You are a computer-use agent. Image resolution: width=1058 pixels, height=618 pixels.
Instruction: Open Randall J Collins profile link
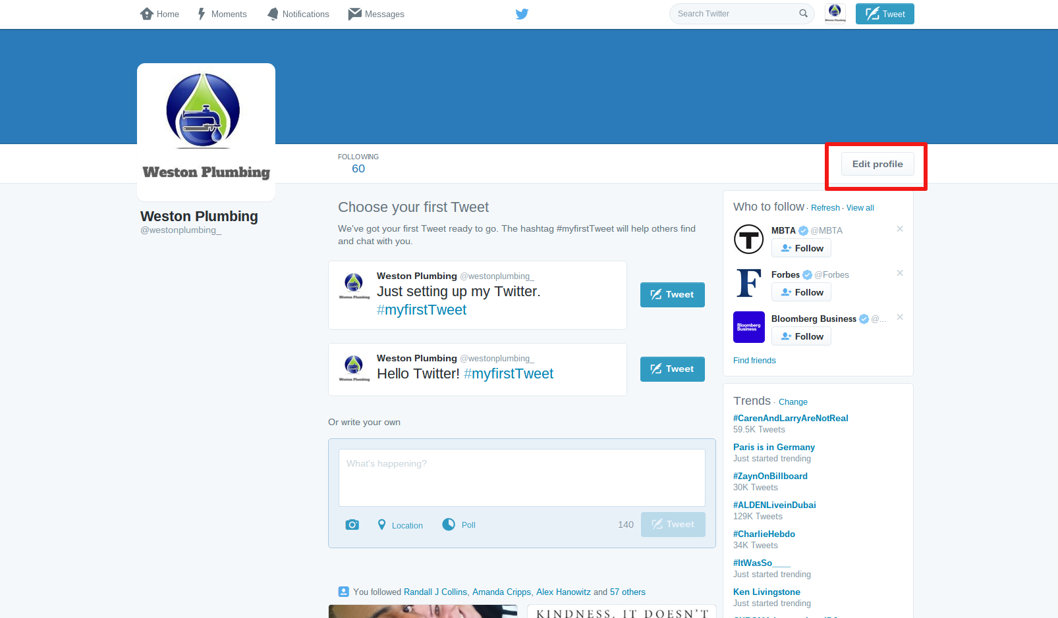tap(435, 592)
